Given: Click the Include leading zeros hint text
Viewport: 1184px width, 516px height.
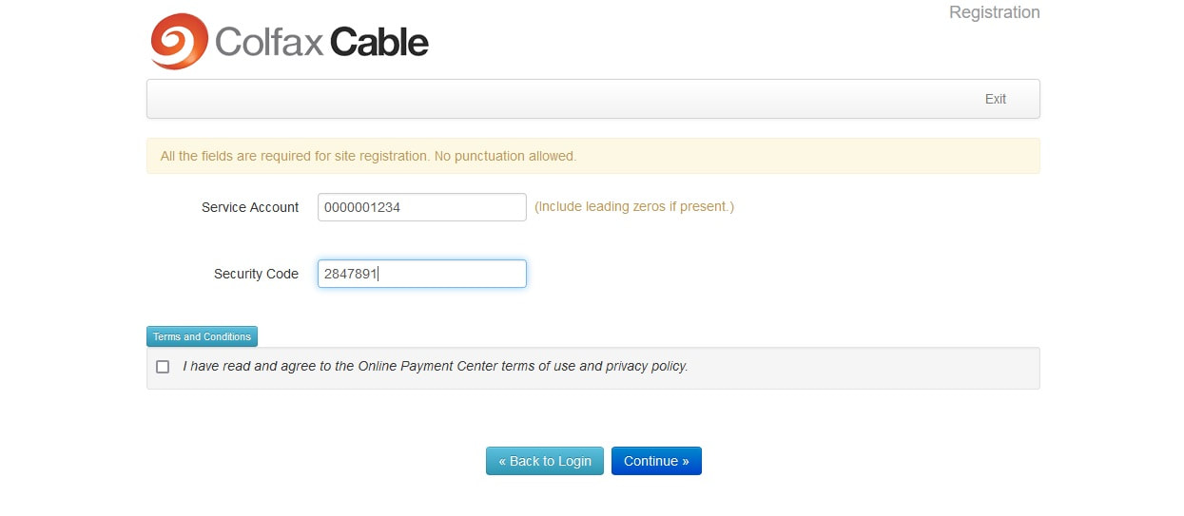Looking at the screenshot, I should [634, 206].
